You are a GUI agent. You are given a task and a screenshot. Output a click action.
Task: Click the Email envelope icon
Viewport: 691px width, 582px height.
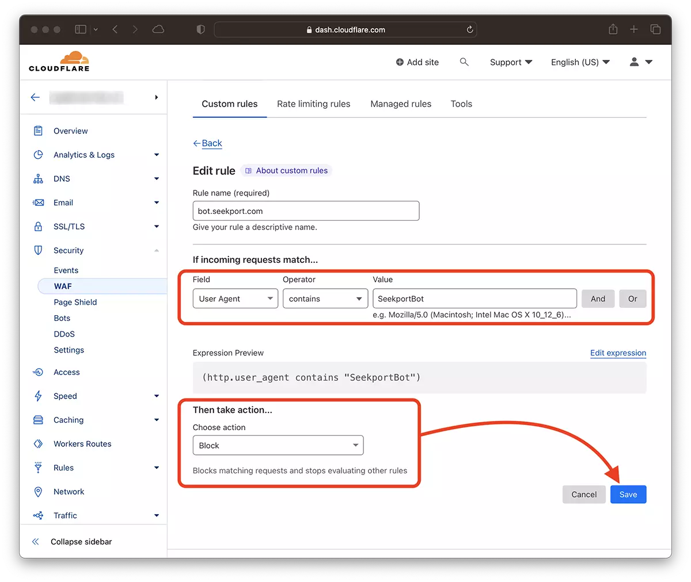pos(38,202)
